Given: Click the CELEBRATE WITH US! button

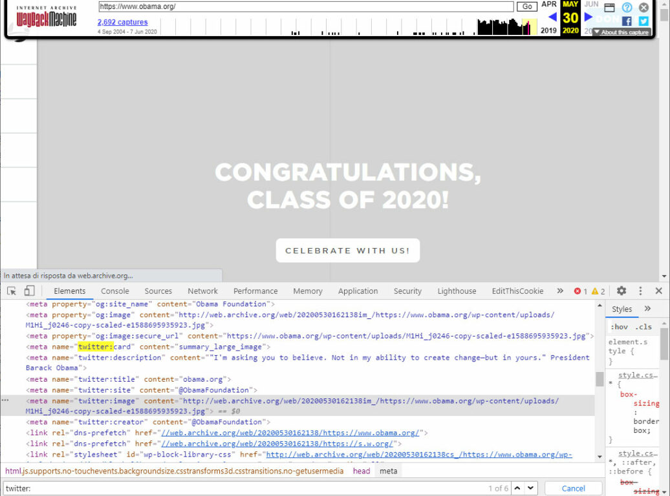Looking at the screenshot, I should (348, 251).
